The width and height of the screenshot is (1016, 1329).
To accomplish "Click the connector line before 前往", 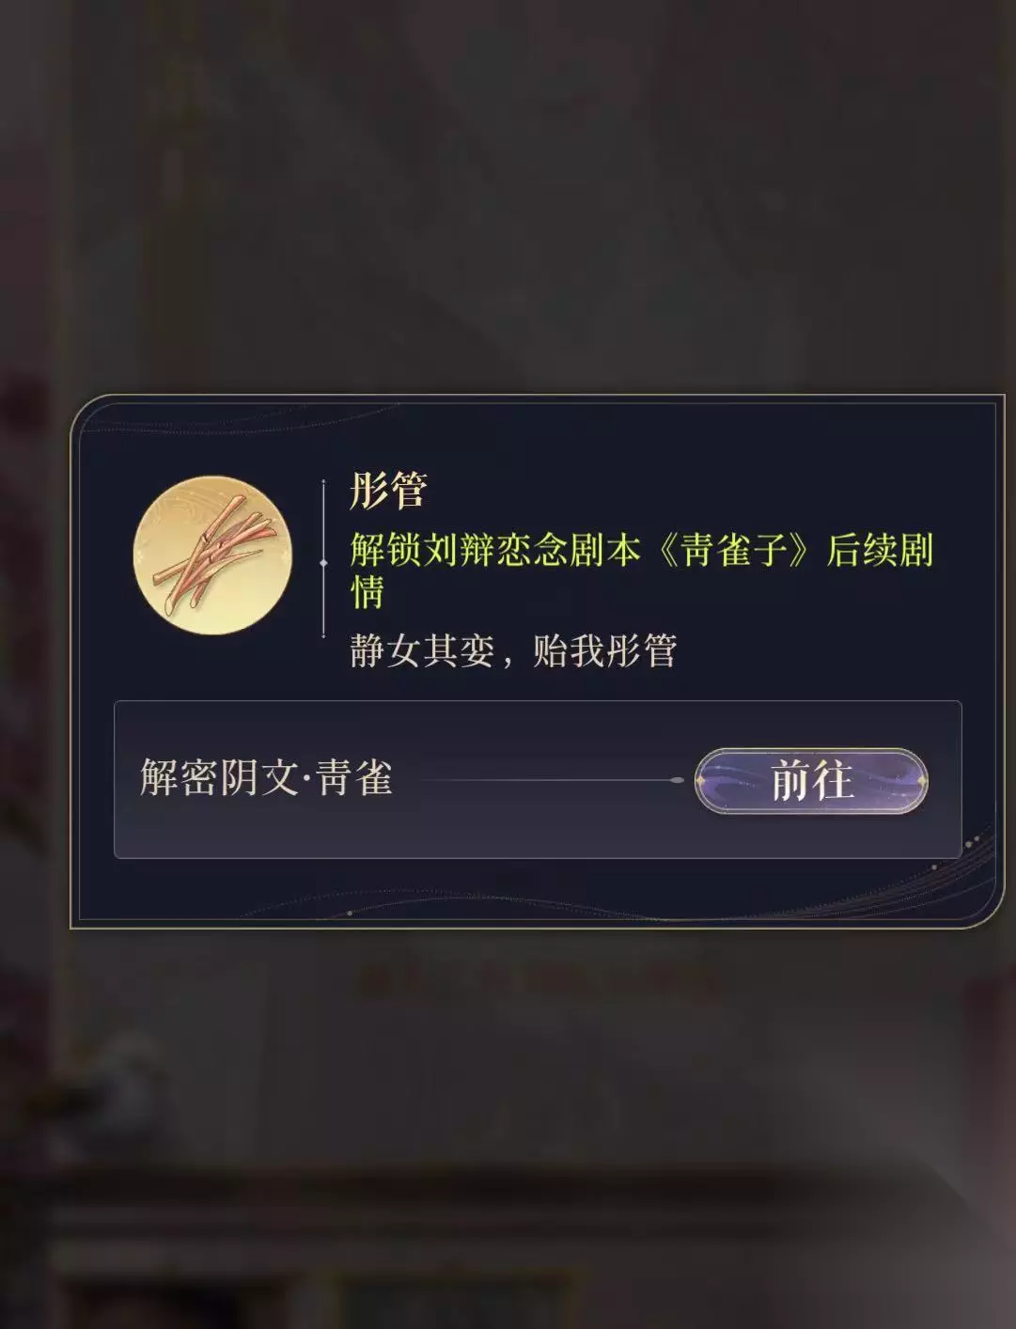I will 551,780.
